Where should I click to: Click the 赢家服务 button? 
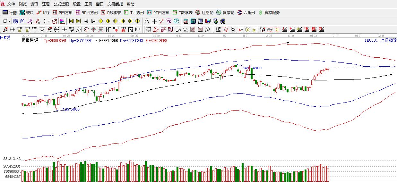[269, 13]
